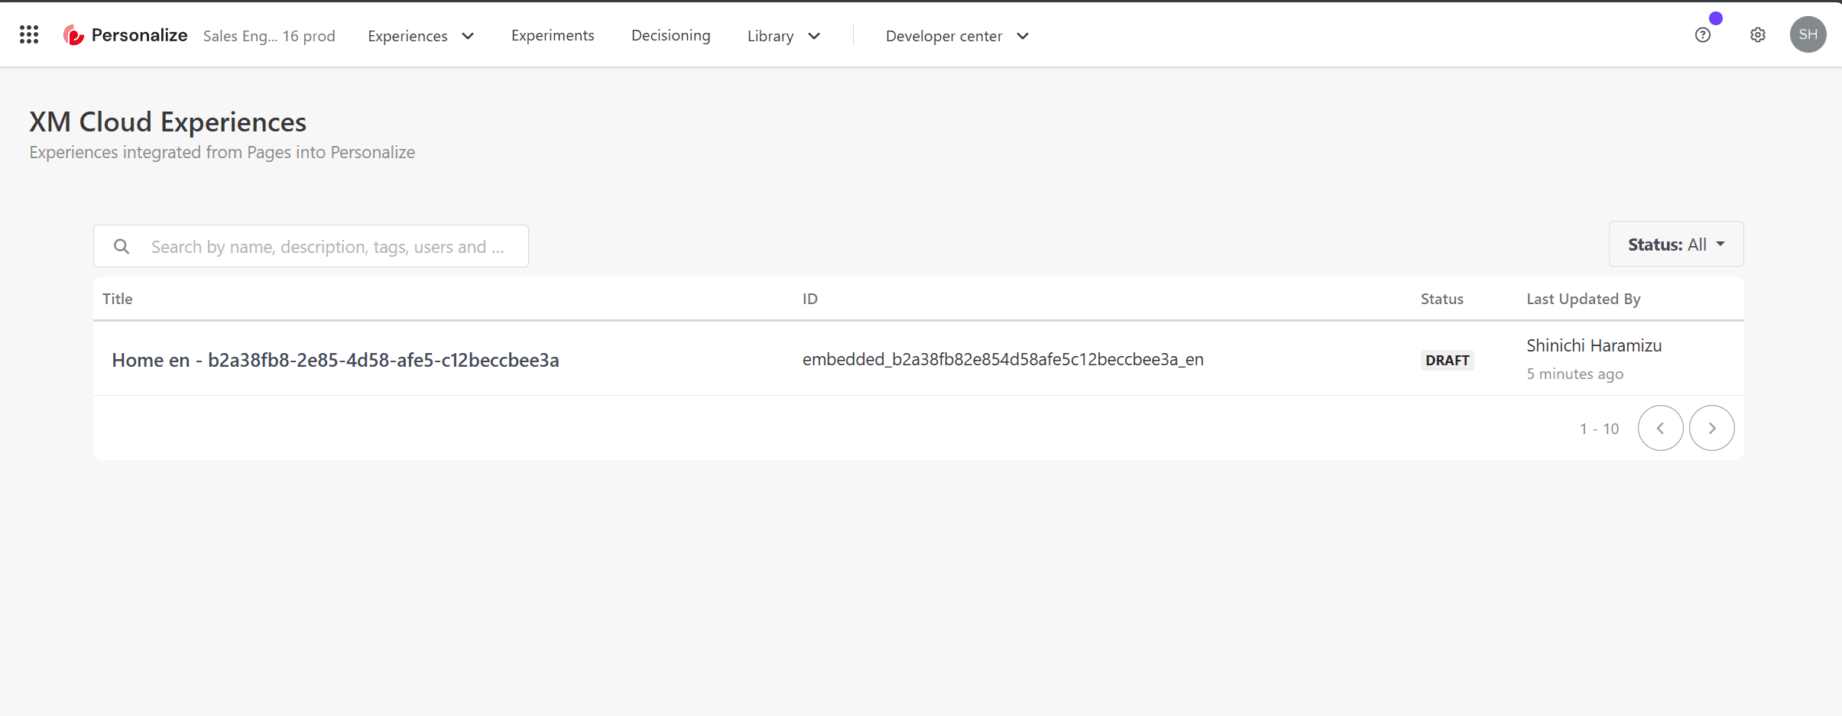Click the search magnifier icon
The image size is (1842, 716).
122,247
